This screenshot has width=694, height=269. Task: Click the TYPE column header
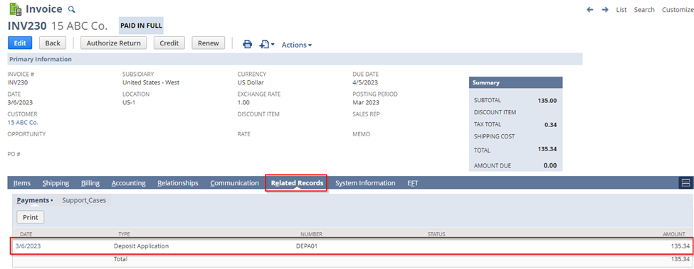124,234
